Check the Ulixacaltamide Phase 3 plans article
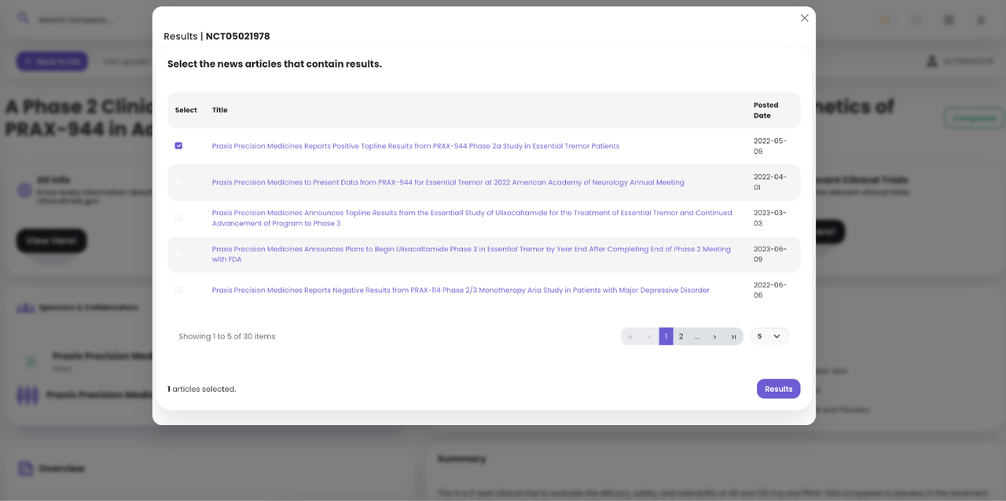The width and height of the screenshot is (1006, 501). [x=178, y=254]
